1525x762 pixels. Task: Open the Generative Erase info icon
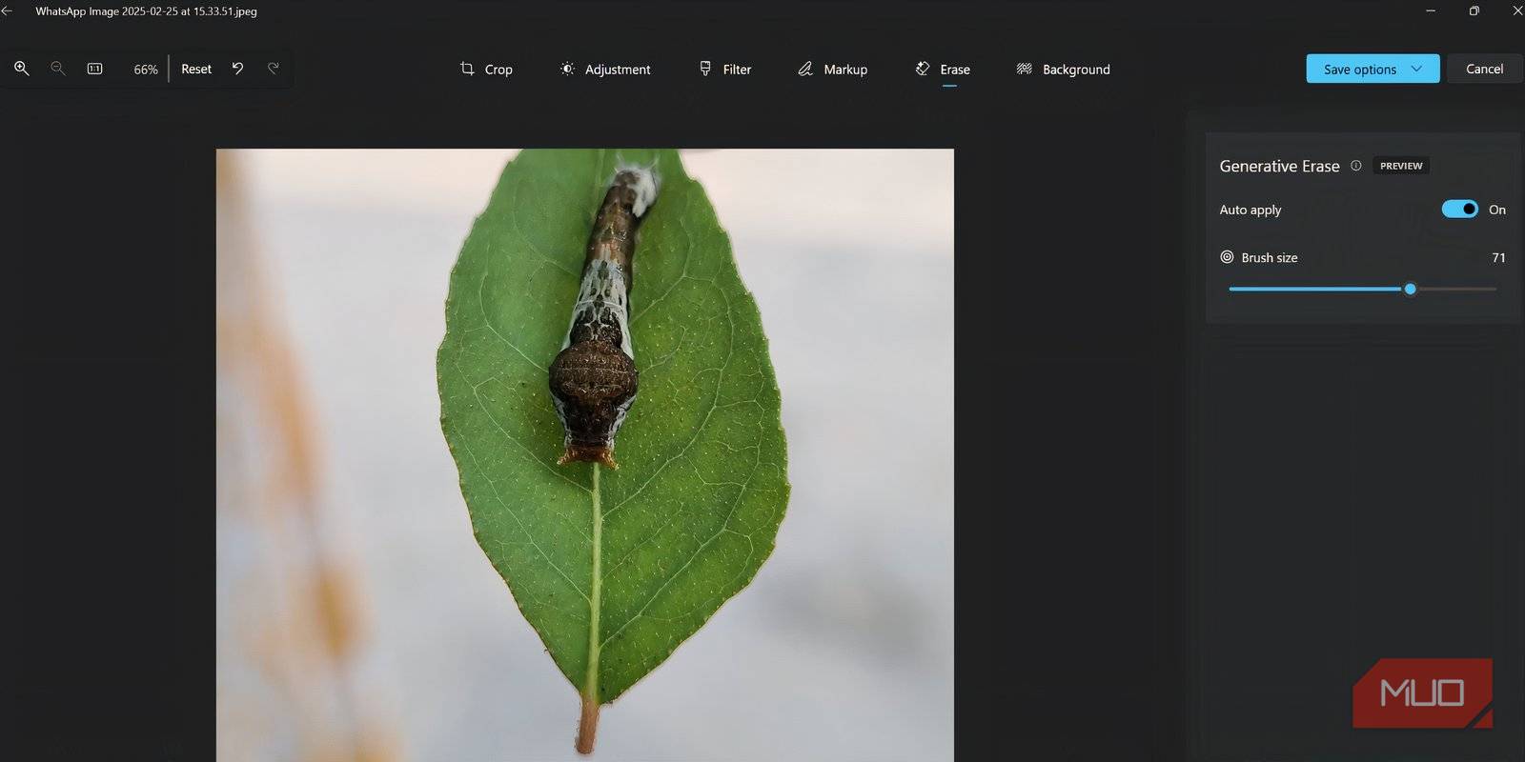coord(1355,166)
